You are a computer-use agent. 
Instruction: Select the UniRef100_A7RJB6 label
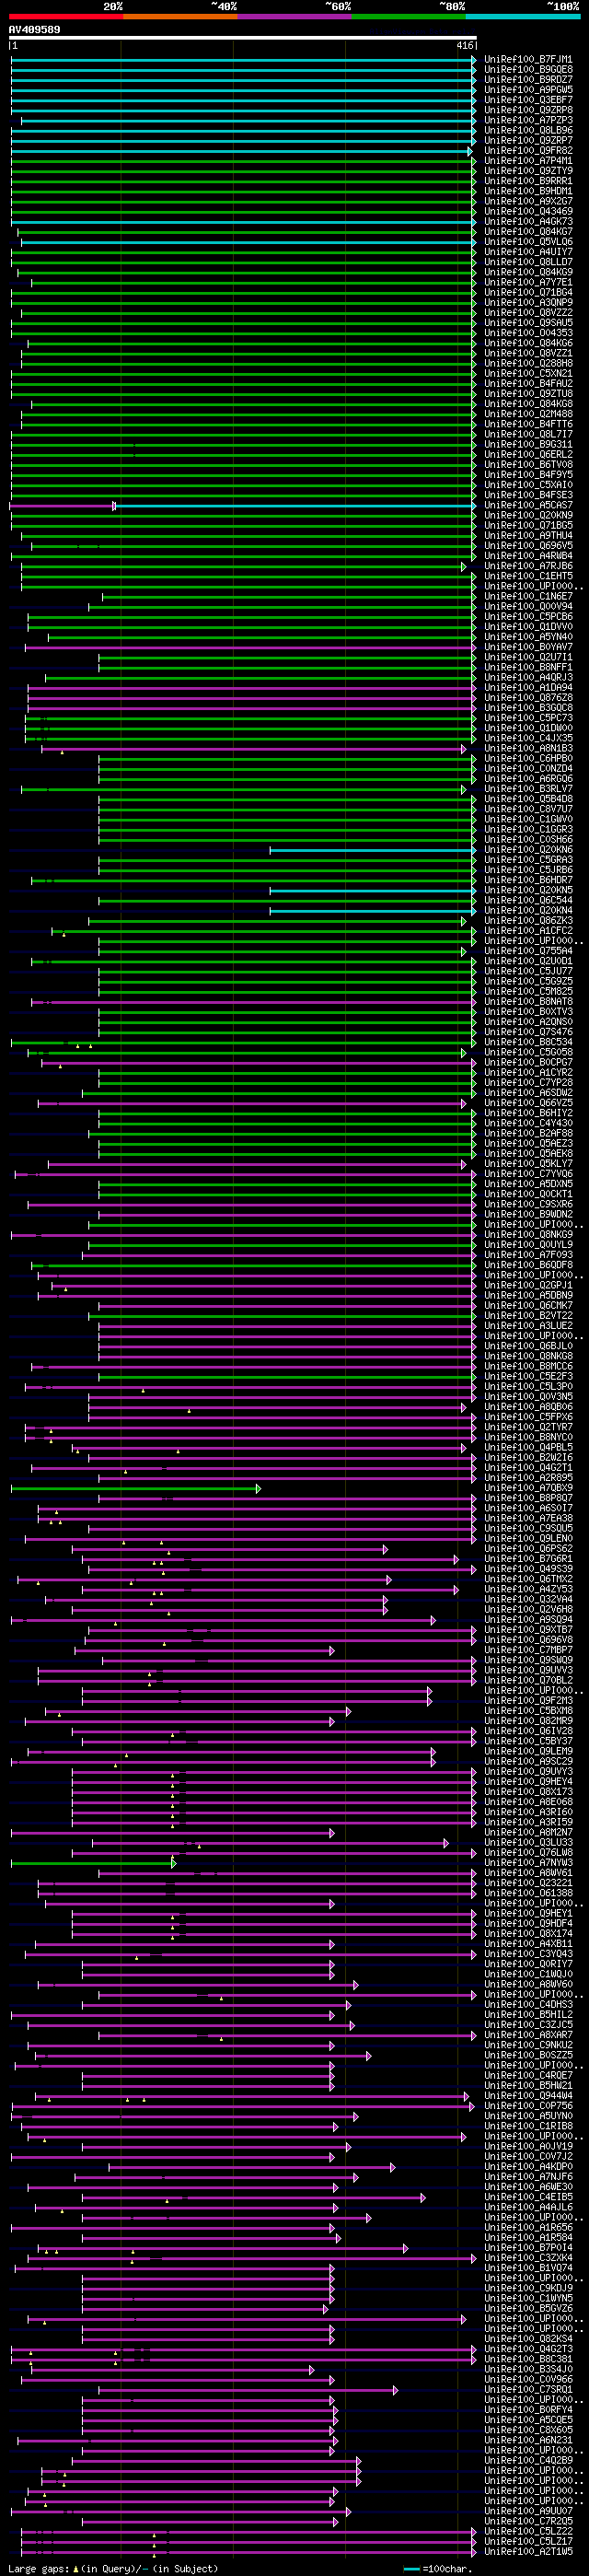pos(529,566)
